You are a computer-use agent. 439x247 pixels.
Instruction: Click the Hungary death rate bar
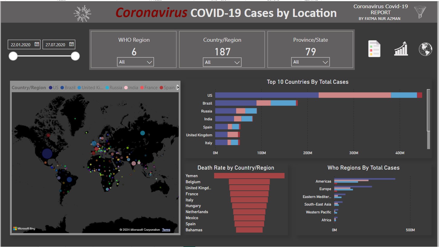click(x=249, y=206)
